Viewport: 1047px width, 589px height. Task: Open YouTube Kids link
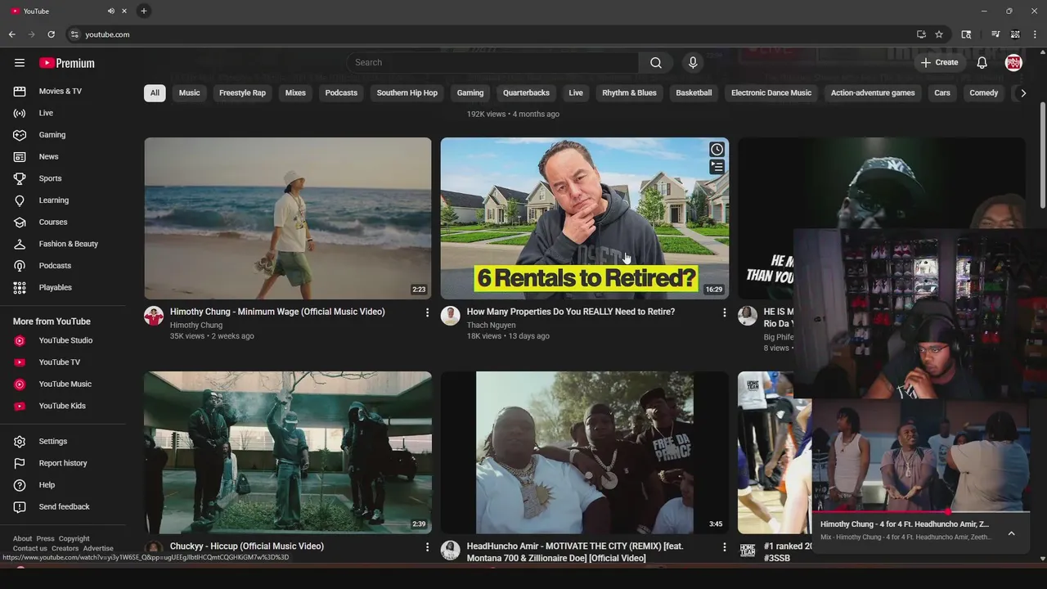(x=63, y=406)
